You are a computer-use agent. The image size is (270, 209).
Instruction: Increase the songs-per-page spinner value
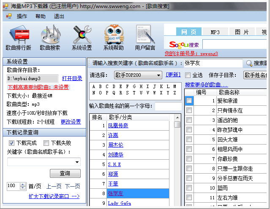[x=23, y=185]
